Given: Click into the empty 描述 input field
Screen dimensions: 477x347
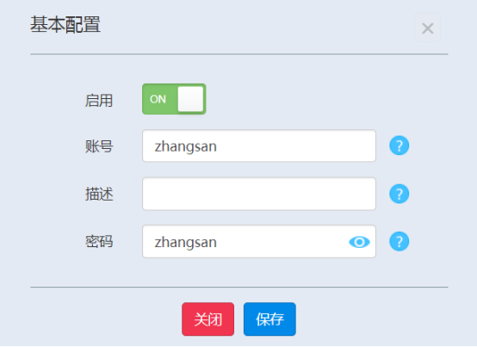Looking at the screenshot, I should coord(259,194).
